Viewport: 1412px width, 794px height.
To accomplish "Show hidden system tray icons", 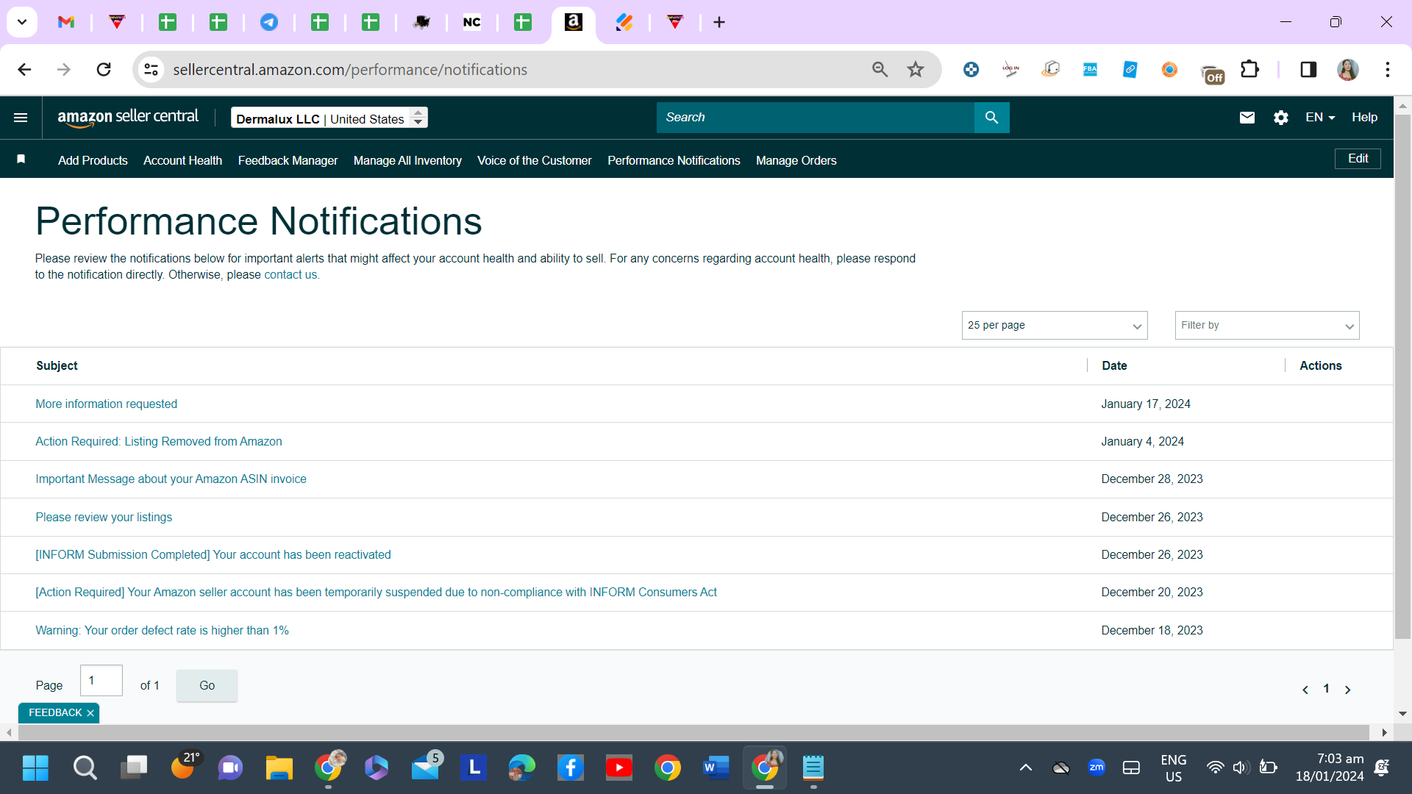I will click(1026, 768).
